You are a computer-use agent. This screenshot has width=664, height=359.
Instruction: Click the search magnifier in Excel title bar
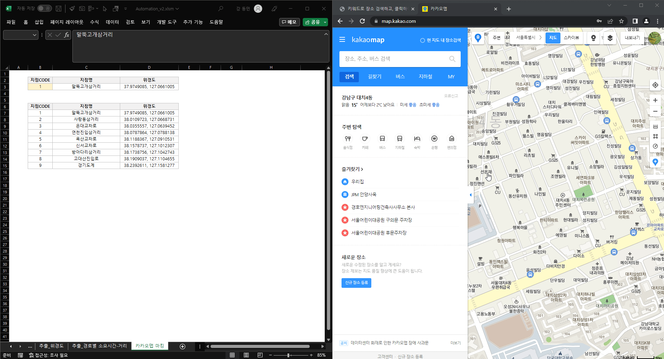221,9
